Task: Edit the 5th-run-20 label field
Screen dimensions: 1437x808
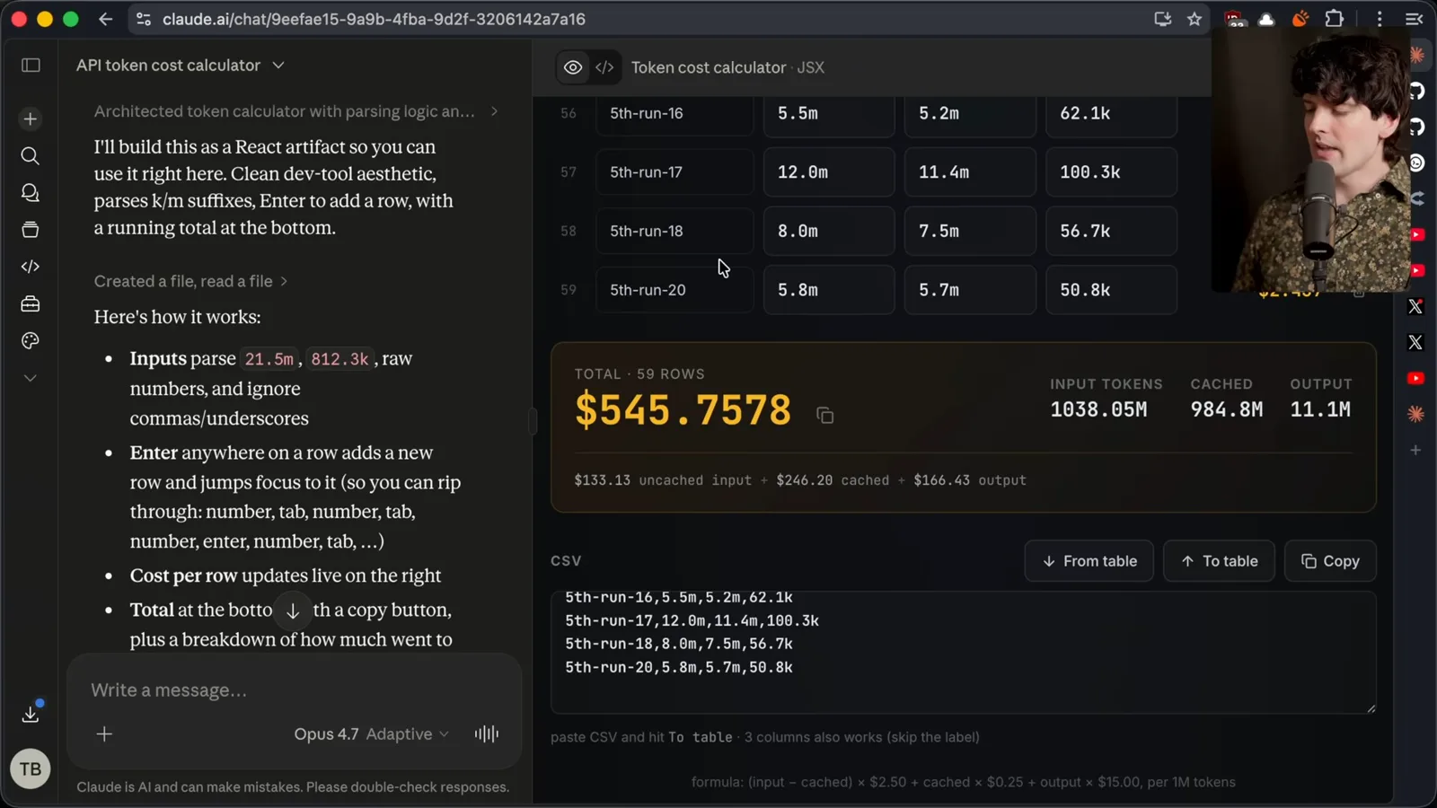Action: click(674, 290)
